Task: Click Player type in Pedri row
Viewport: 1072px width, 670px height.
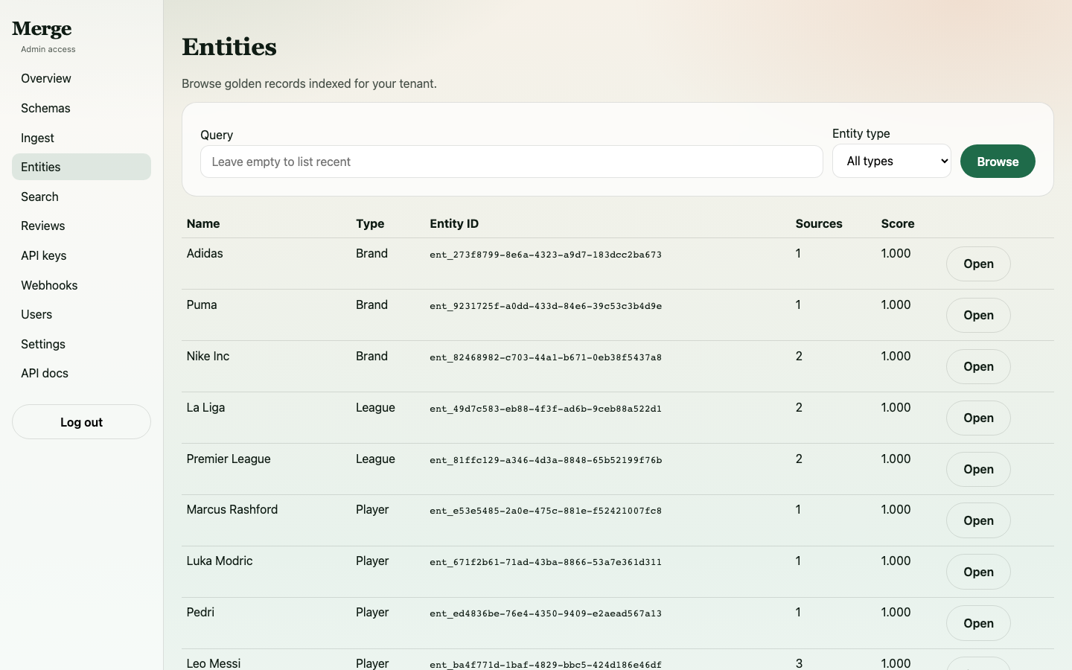Action: coord(372,612)
